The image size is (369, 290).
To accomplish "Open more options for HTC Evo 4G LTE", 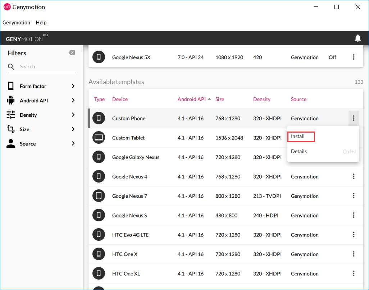I will [354, 235].
